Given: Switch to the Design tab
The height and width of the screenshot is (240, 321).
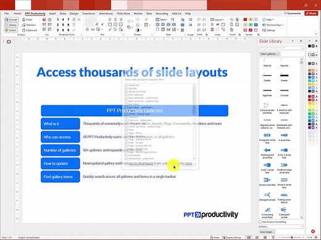Looking at the screenshot, I should 74,14.
